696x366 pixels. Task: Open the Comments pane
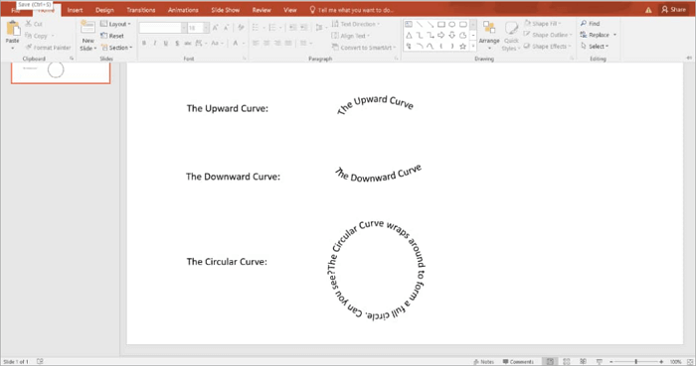(x=518, y=362)
